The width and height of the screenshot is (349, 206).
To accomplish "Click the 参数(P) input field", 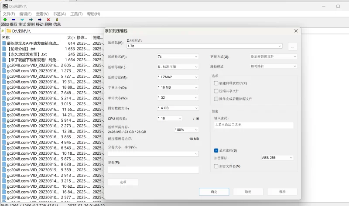I will click(x=154, y=170).
